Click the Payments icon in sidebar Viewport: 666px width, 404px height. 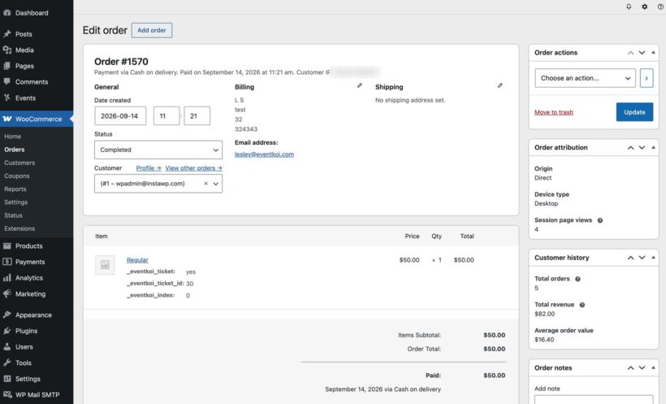[6, 262]
